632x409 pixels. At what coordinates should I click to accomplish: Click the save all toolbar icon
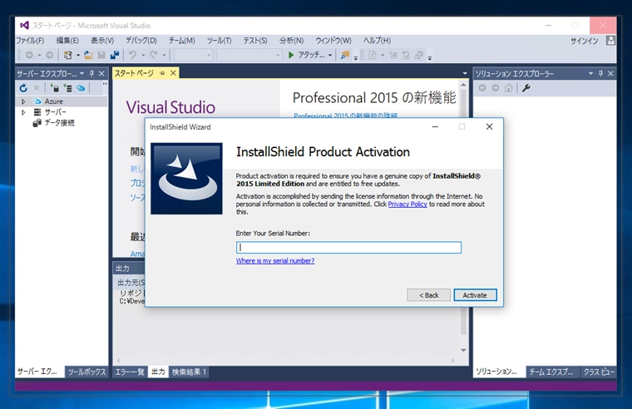(x=115, y=55)
